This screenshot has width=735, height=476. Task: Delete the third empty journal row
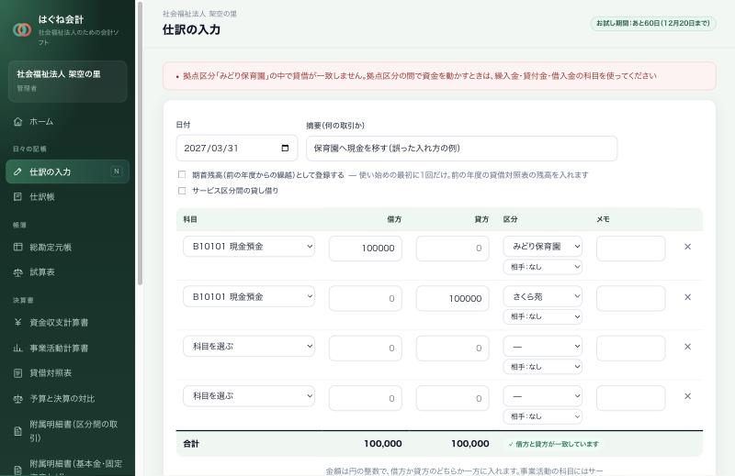tap(687, 347)
